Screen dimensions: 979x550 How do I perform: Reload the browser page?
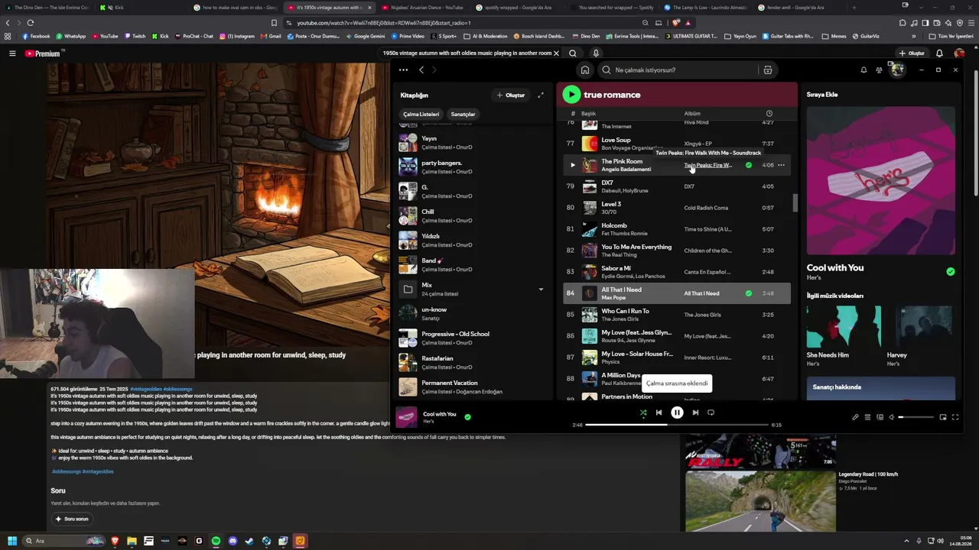[x=31, y=23]
